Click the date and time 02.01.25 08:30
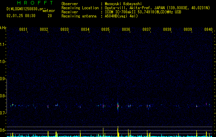Image resolution: width=216 pixels, height=137 pixels. (x=21, y=16)
